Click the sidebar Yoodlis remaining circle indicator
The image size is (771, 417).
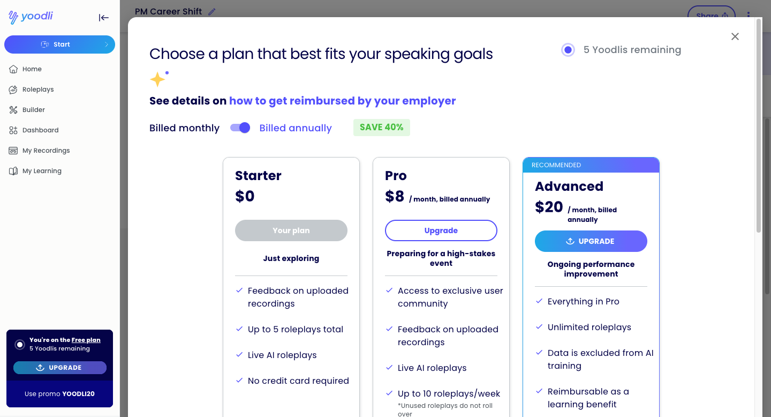[20, 345]
